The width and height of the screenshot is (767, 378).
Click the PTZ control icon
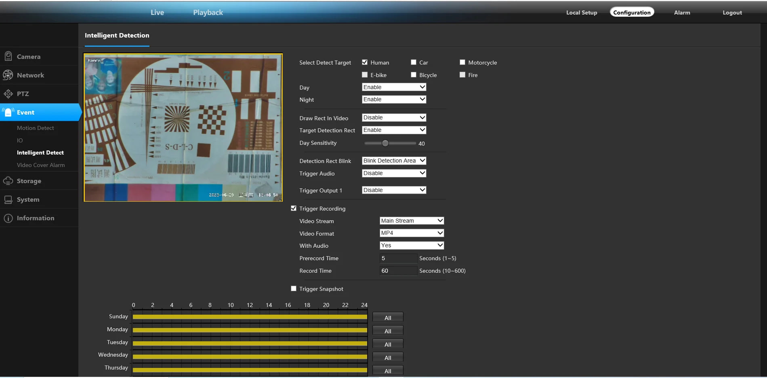(x=8, y=94)
